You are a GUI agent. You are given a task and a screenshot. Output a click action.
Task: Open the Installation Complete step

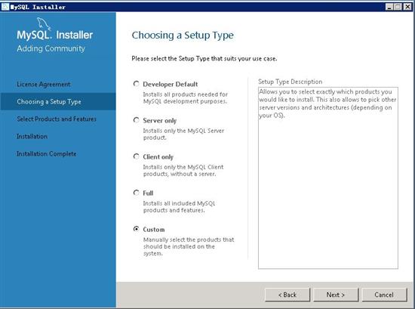[47, 153]
